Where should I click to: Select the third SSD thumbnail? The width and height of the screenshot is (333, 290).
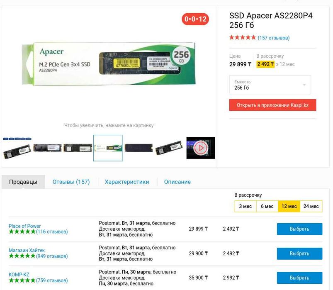[x=78, y=148]
